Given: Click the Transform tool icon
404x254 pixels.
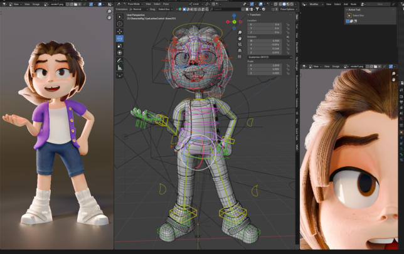Looking at the screenshot, I should 120,53.
